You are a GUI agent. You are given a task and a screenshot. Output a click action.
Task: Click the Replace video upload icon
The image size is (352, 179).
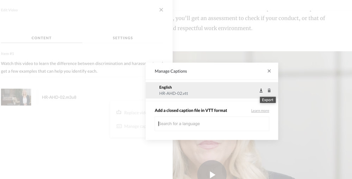[119, 112]
